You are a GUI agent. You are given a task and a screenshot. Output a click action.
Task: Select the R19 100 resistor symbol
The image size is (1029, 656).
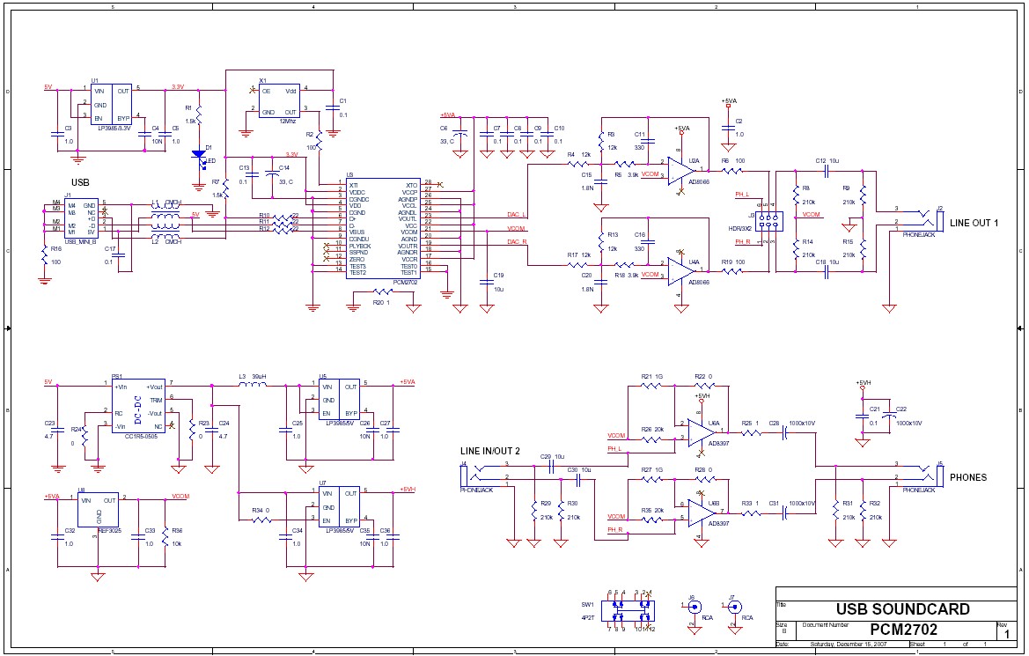coord(731,270)
